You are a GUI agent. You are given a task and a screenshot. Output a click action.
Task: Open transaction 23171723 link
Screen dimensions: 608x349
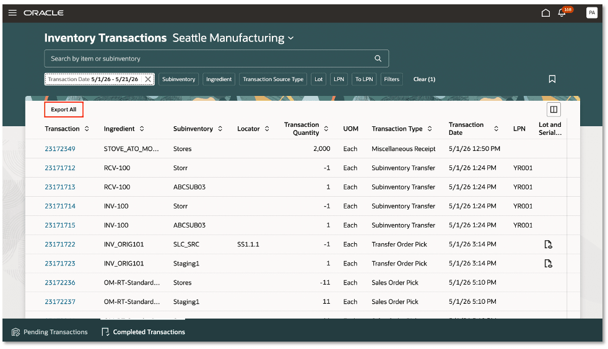coord(60,264)
